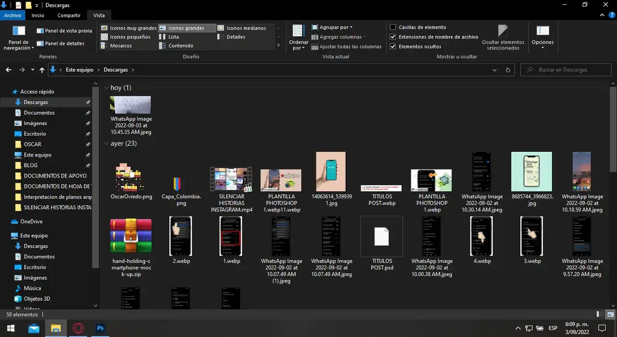Screen dimensions: 617x337
Task: Toggle Panel de vista previa
Action: tap(64, 31)
